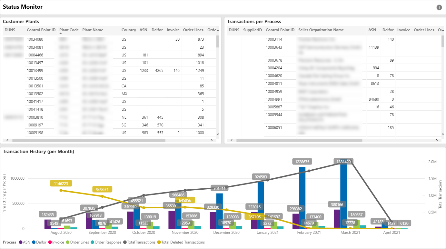The image size is (446, 249).
Task: Click Order Lines value 1894
Action: (x=200, y=55)
